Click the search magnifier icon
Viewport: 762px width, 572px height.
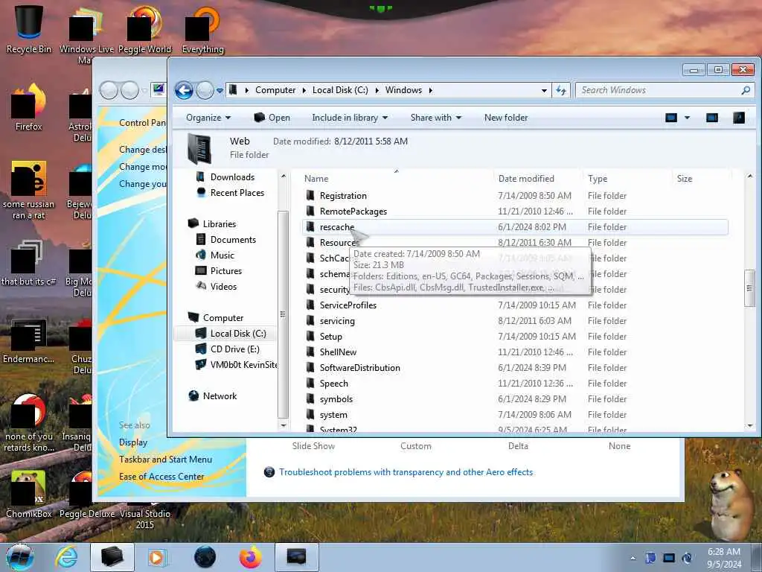pos(746,90)
